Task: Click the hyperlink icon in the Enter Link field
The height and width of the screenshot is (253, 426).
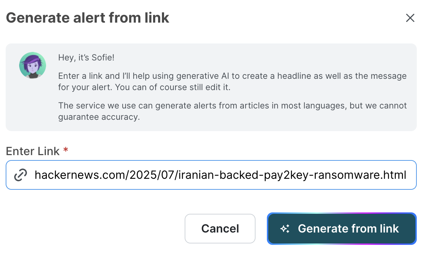Action: pyautogui.click(x=21, y=175)
